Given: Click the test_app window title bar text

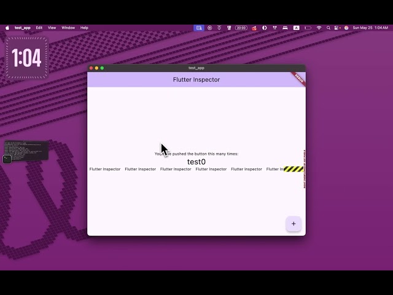Looking at the screenshot, I should point(196,68).
